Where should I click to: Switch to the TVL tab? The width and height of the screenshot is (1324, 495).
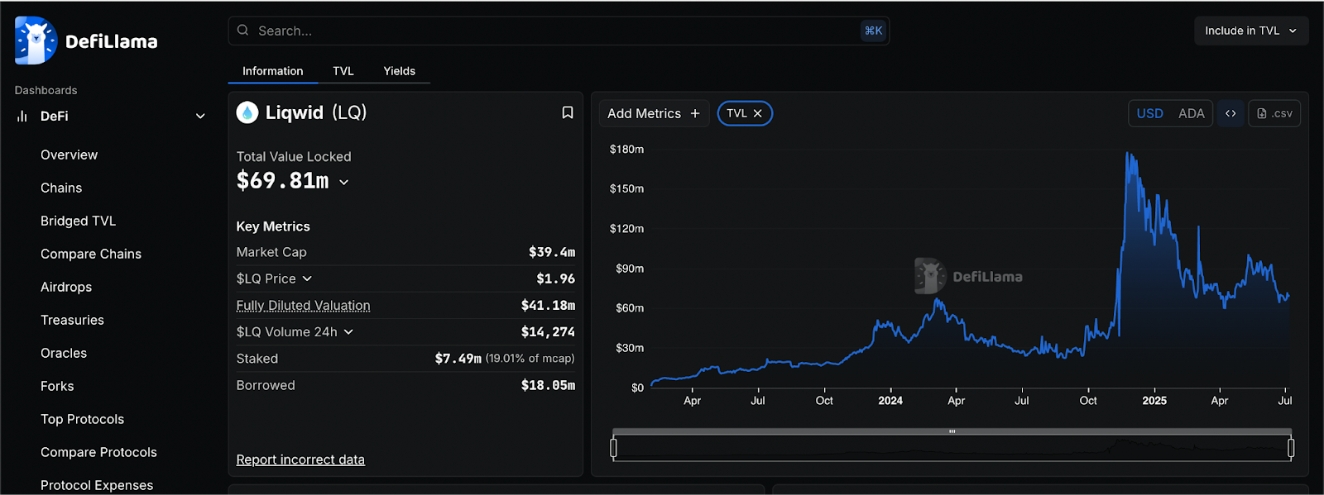click(x=343, y=71)
